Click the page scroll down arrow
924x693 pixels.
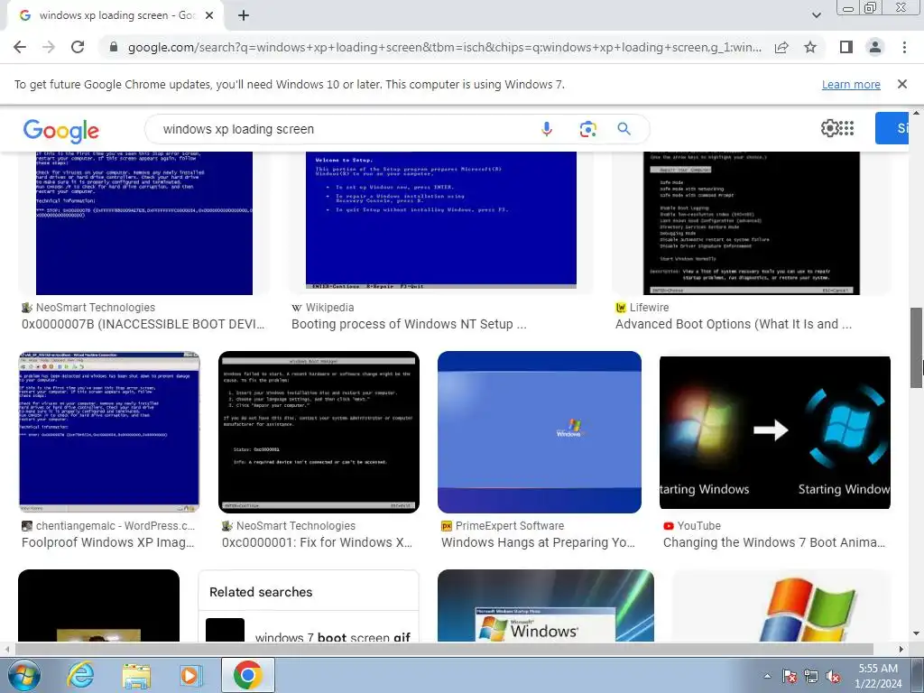point(916,634)
